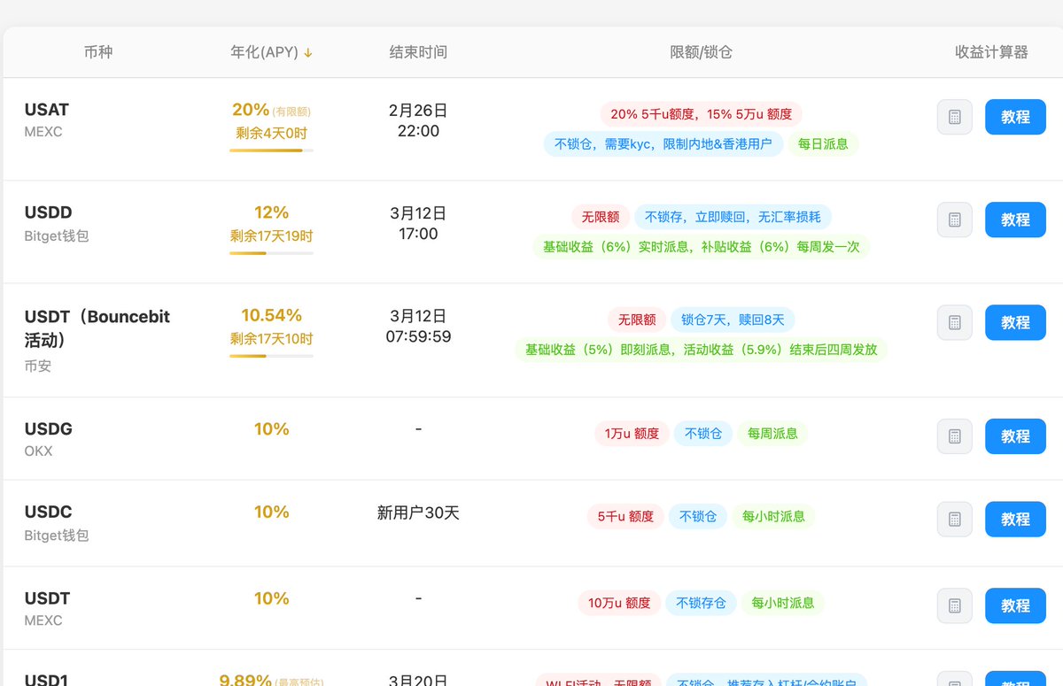
Task: Click the 1万u 额度 tag
Action: click(x=632, y=433)
